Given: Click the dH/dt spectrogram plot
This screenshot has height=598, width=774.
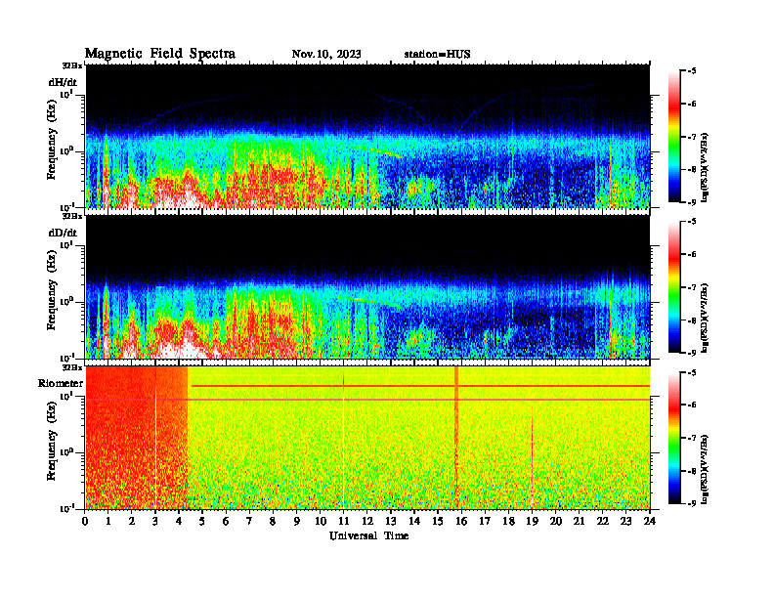Looking at the screenshot, I should 367,136.
